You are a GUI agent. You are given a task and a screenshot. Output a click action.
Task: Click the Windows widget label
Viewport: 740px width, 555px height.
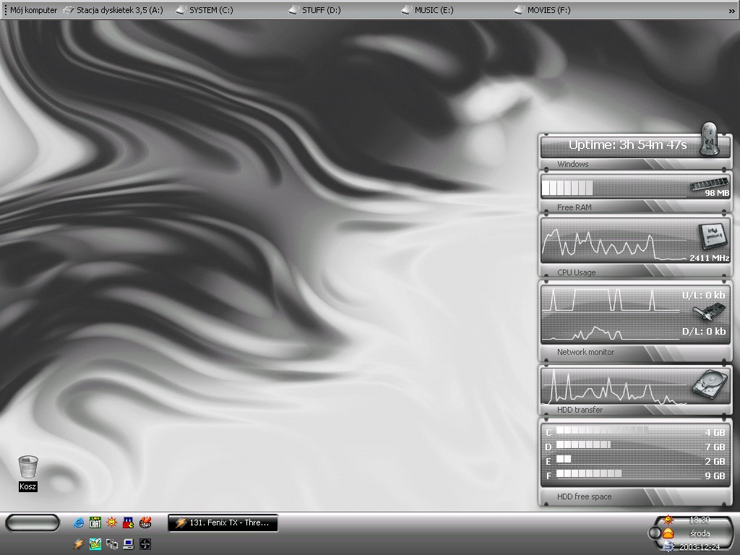[x=573, y=164]
